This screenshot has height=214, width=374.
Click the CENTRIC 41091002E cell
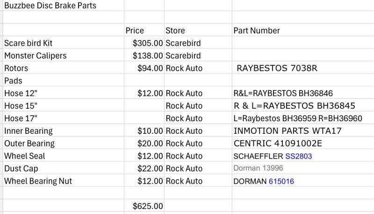[x=303, y=143]
